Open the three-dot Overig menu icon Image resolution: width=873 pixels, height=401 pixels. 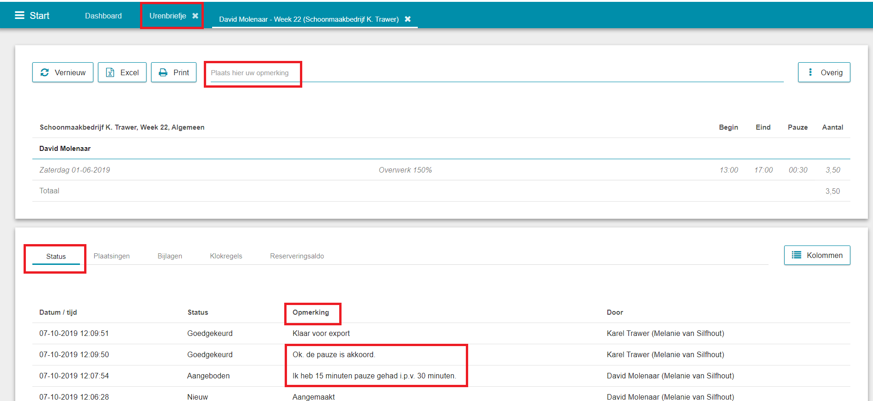[810, 72]
